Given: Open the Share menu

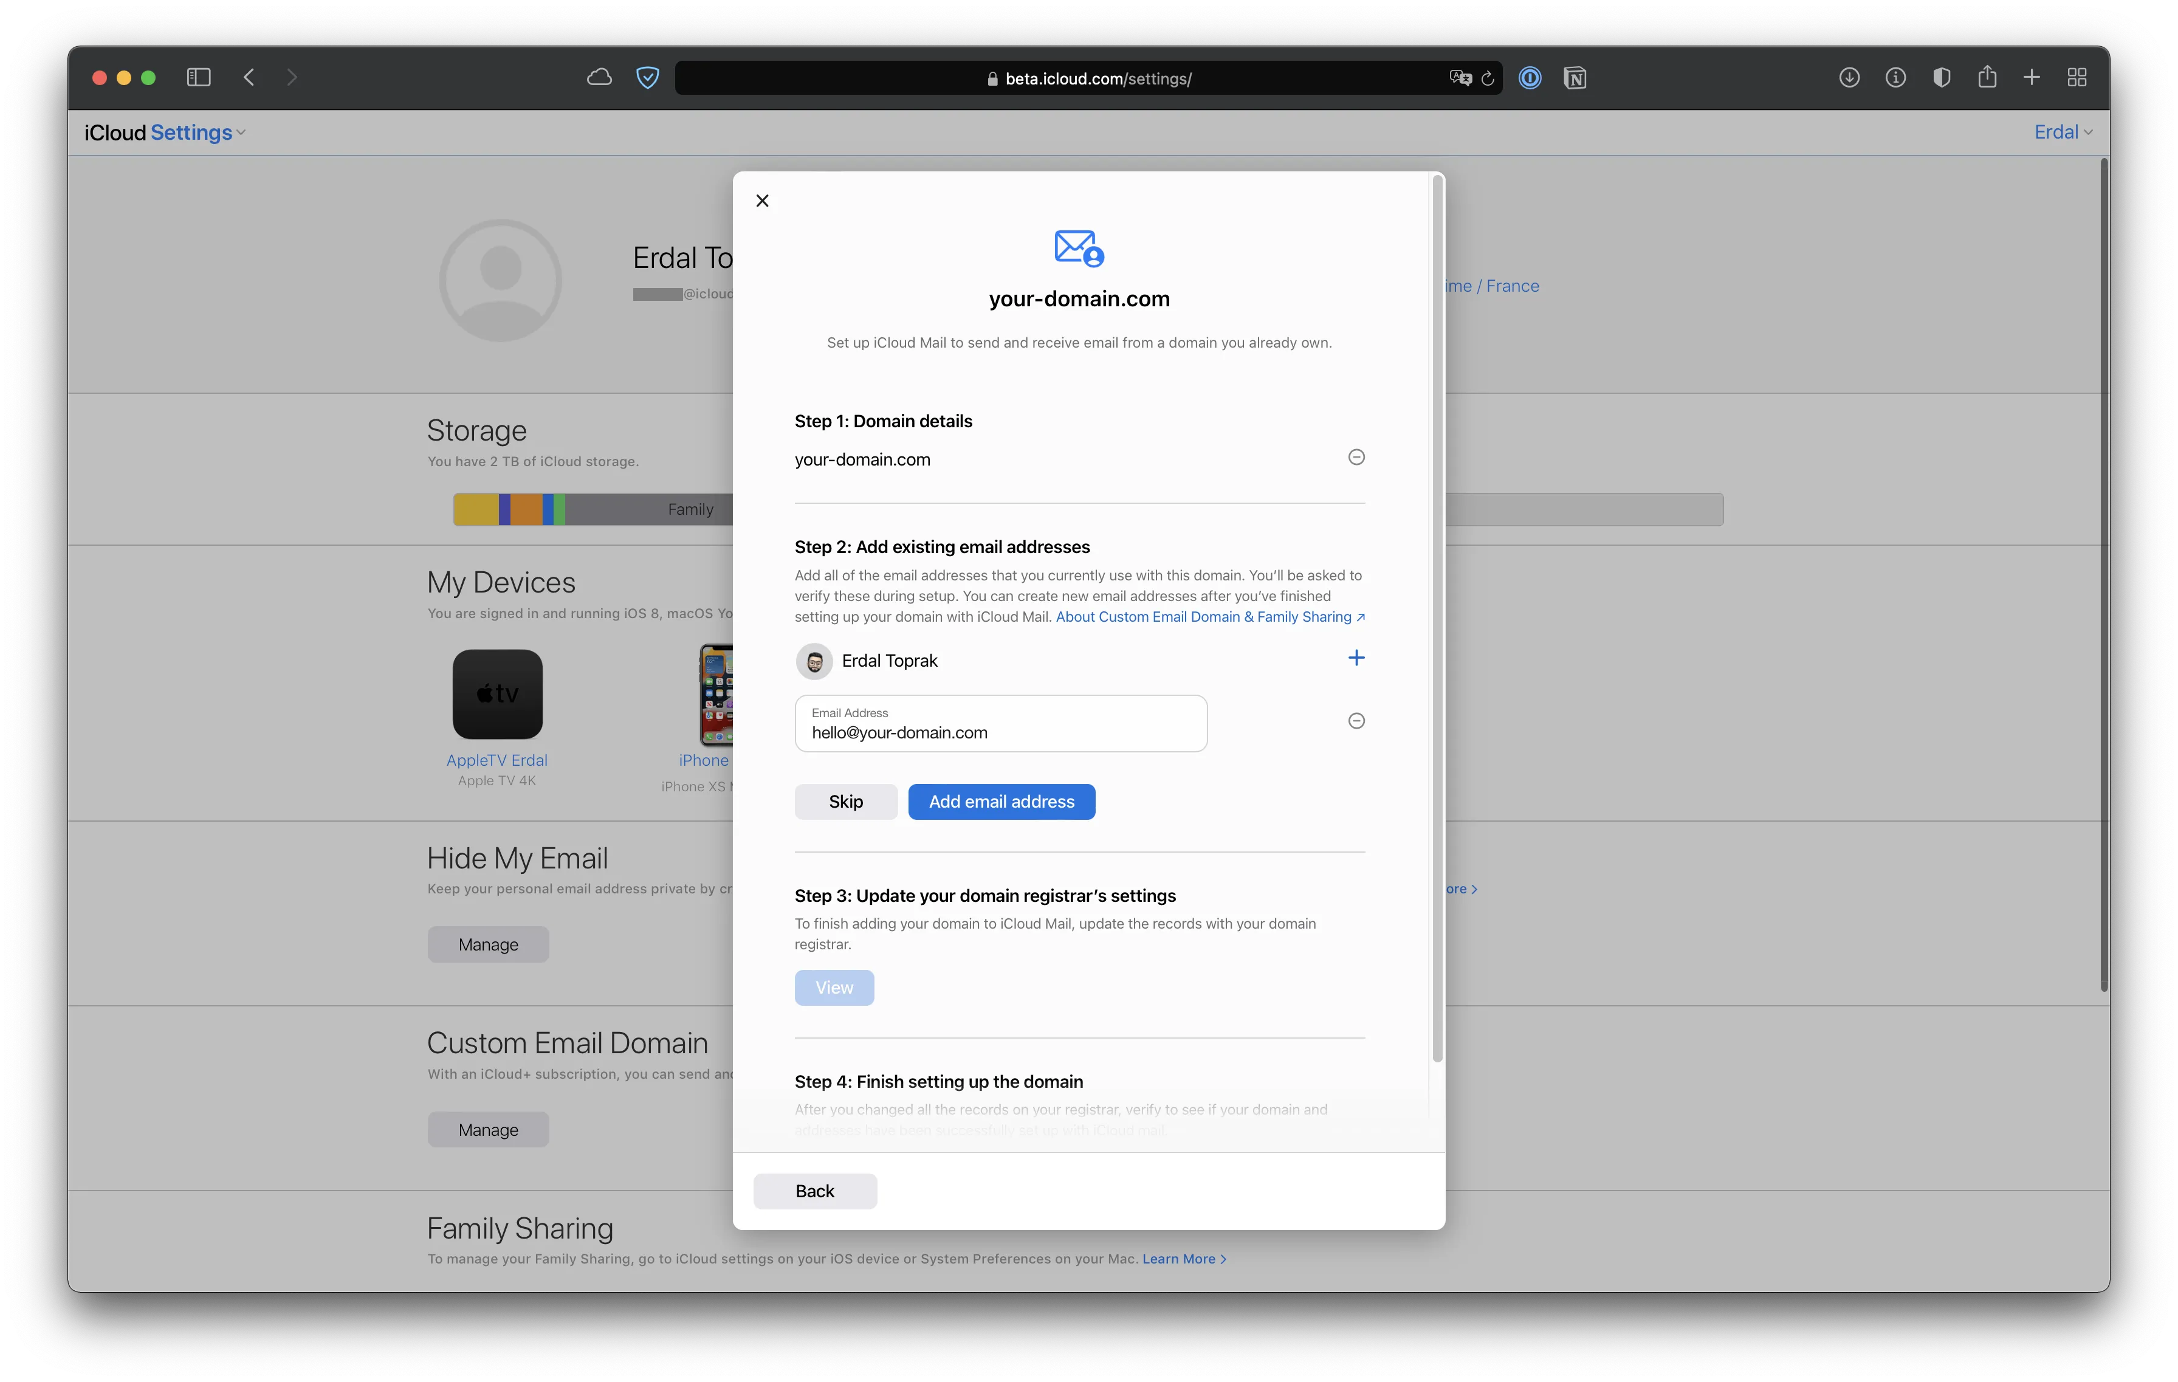Looking at the screenshot, I should 1987,78.
